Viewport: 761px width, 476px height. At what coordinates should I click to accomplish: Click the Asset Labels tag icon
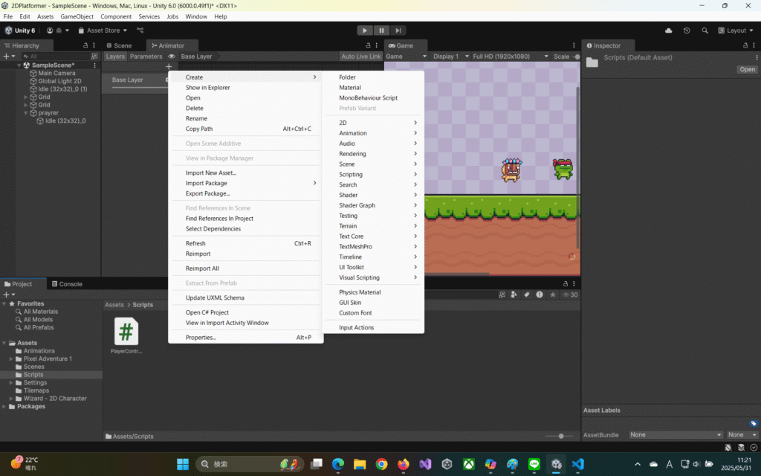754,423
